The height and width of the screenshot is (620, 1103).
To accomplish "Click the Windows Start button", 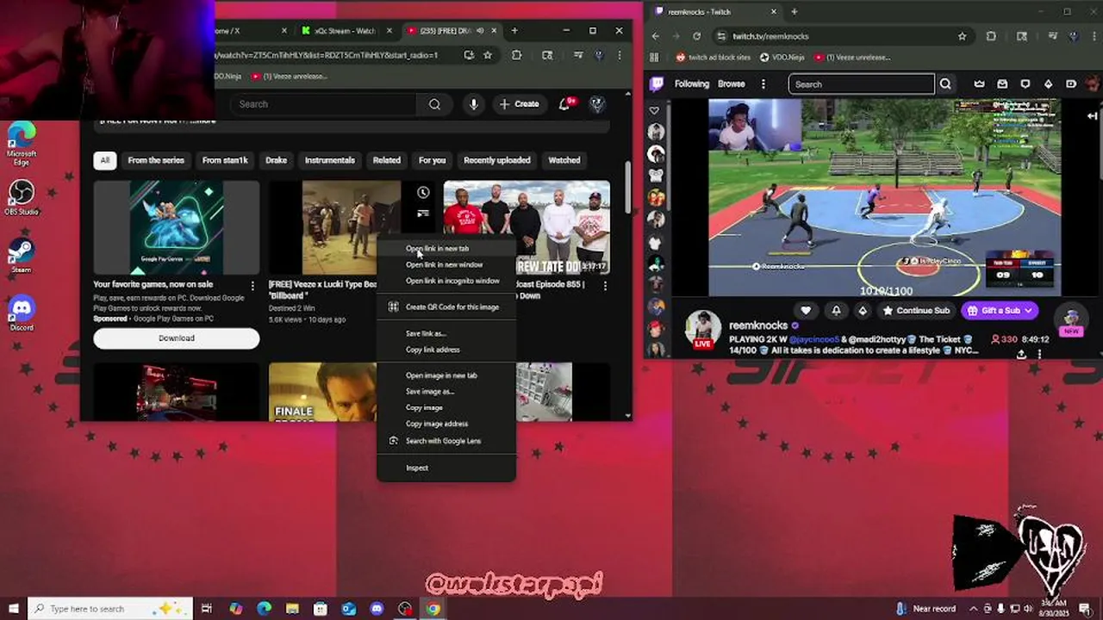I will 13,609.
